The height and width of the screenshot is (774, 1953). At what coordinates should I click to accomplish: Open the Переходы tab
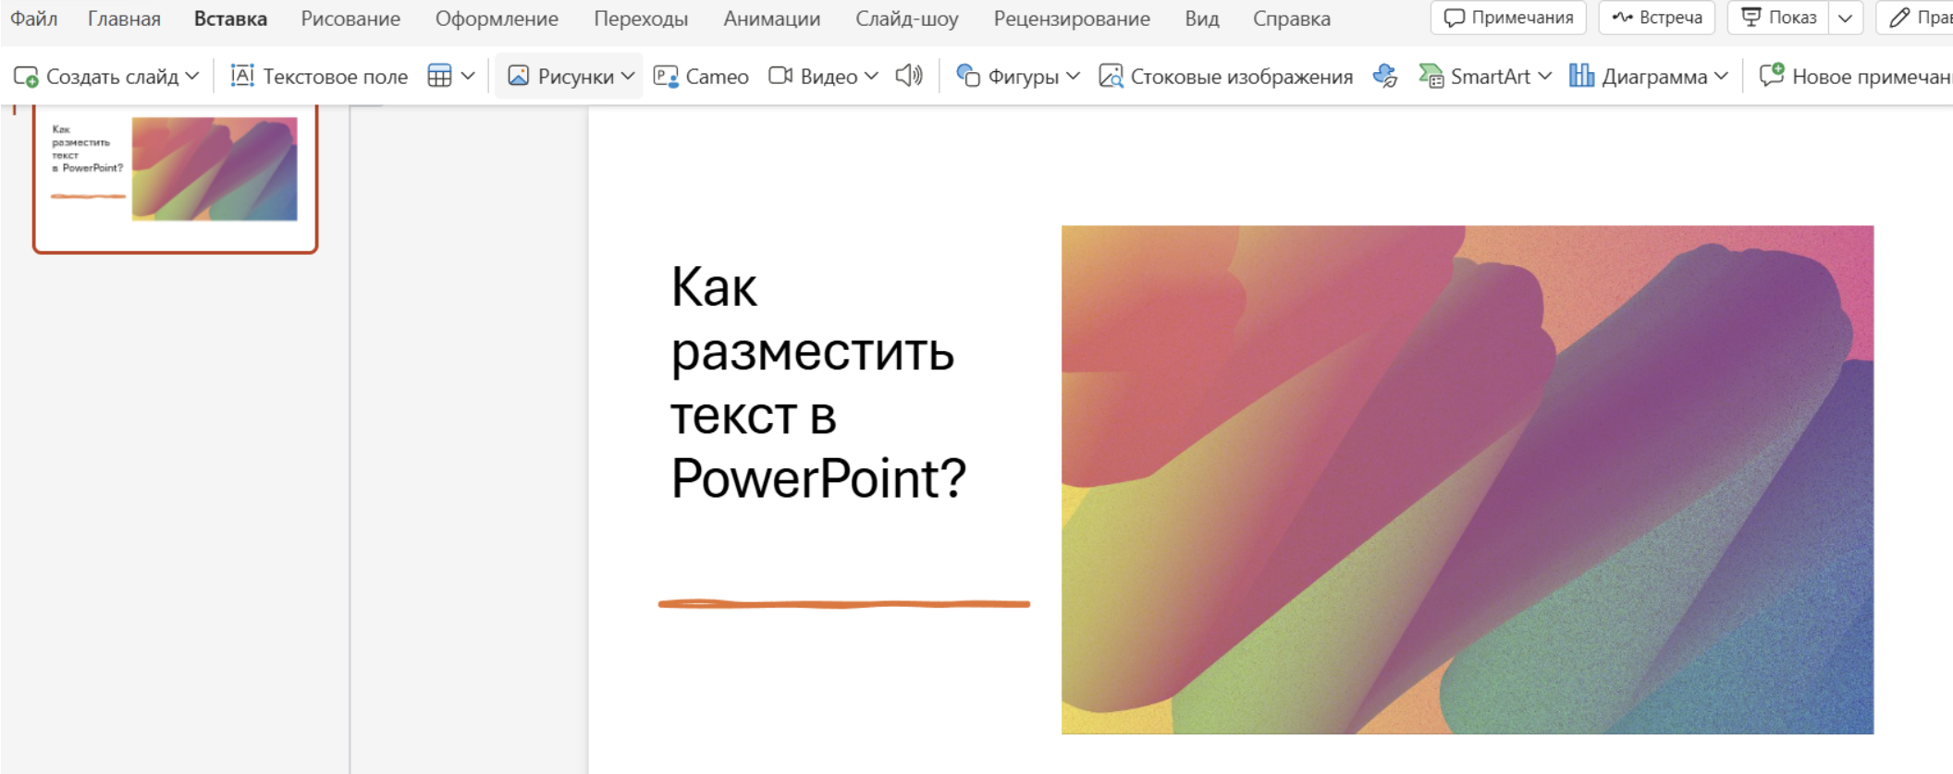[x=641, y=18]
